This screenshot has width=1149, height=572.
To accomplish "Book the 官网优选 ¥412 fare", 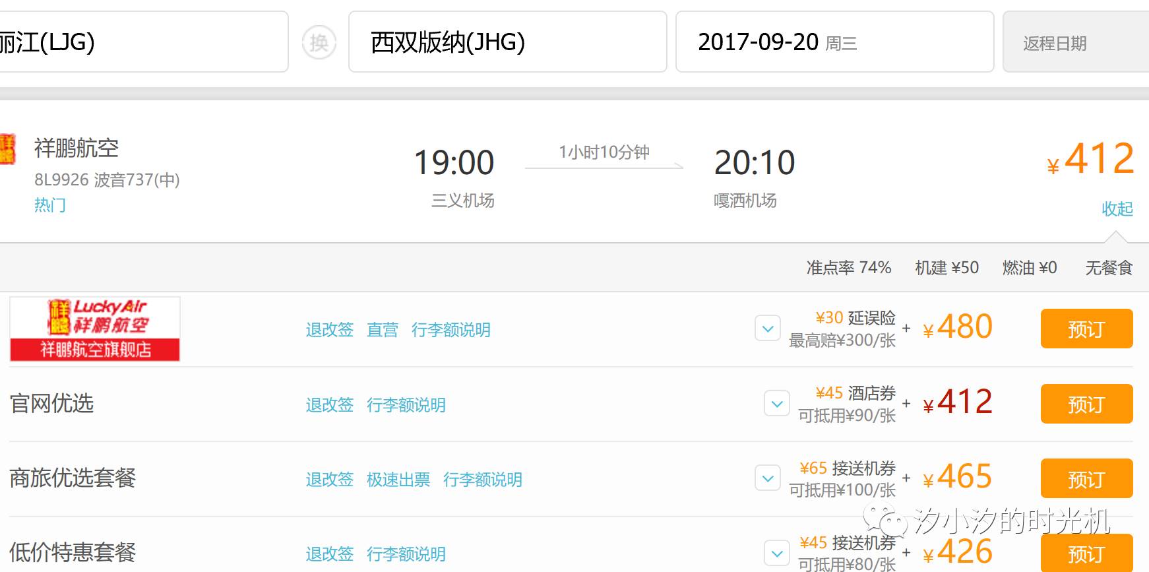I will coord(1086,404).
